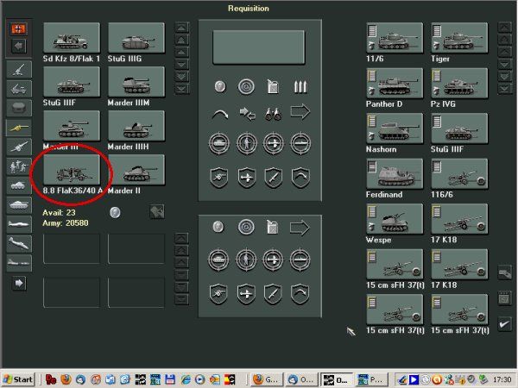Click the ground defense shield, upper panel
The image size is (518, 388).
pos(219,178)
